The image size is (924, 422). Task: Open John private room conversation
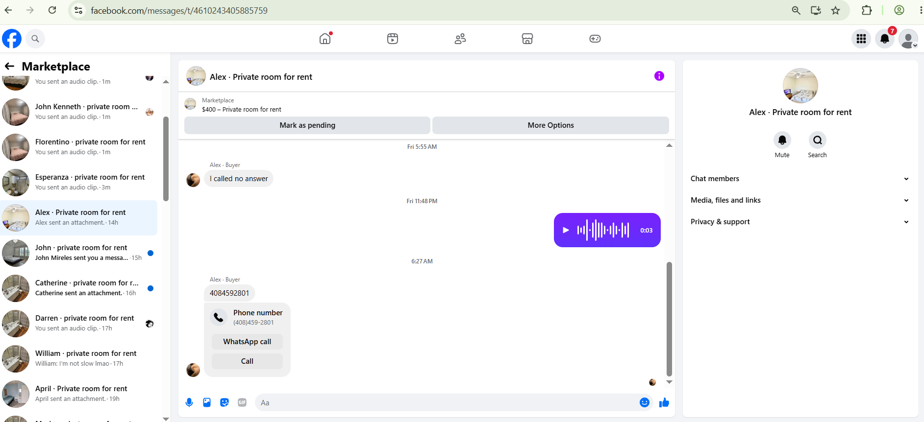pos(79,253)
